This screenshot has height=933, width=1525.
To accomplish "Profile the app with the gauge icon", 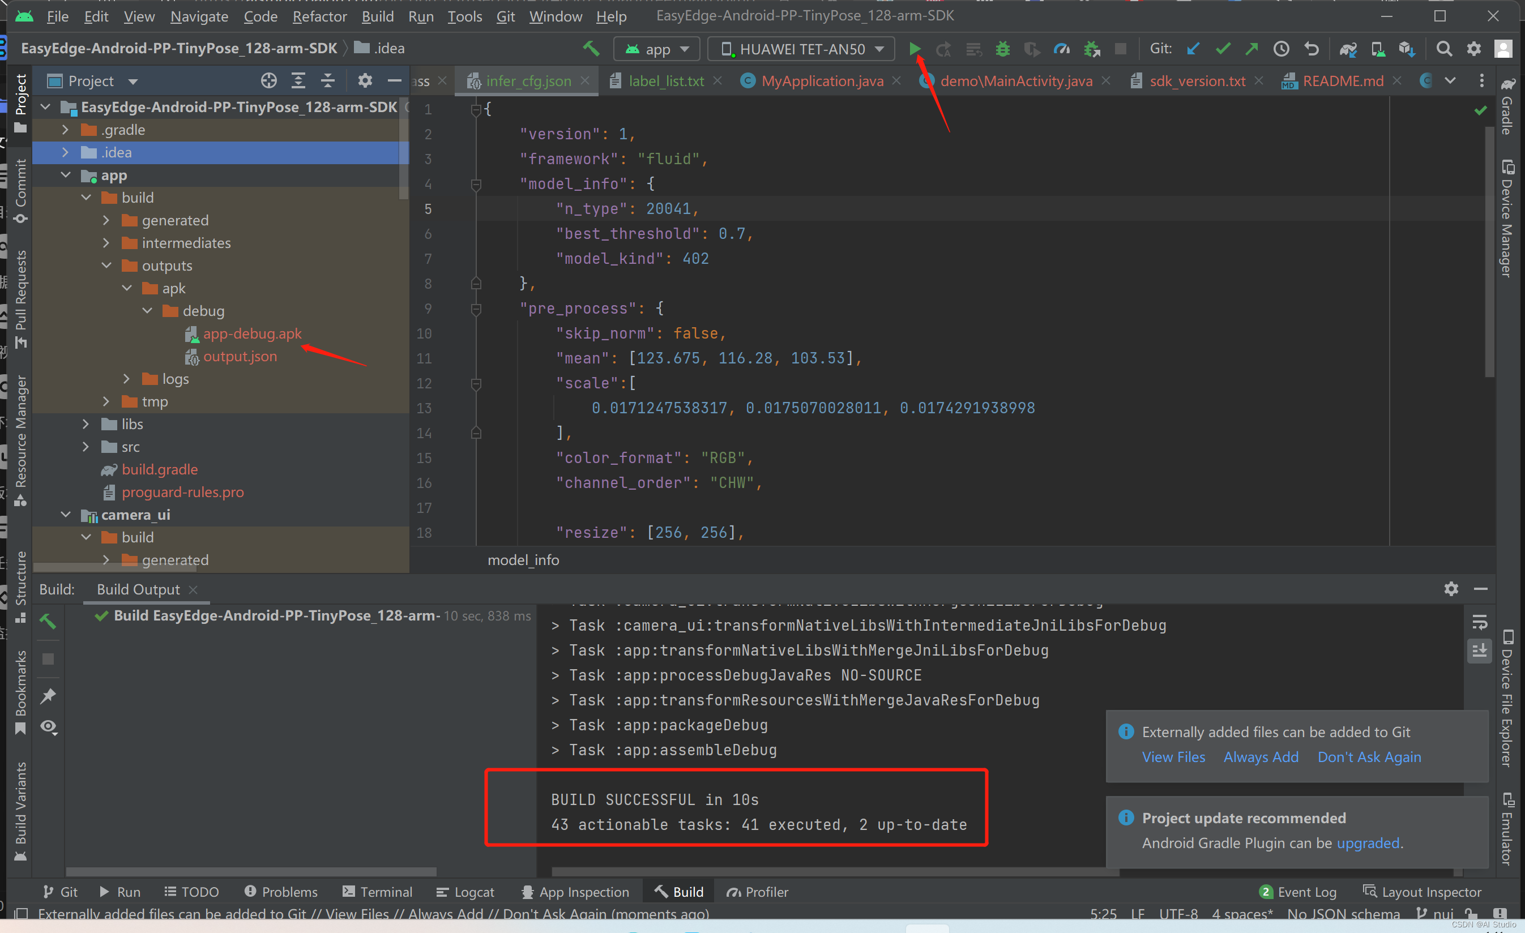I will point(1062,49).
